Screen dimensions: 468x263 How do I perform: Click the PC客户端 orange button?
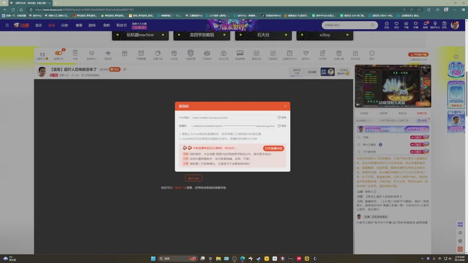click(418, 54)
